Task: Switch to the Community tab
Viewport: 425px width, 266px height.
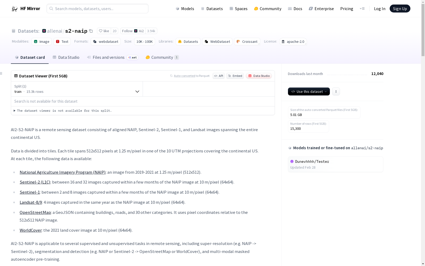Action: tap(162, 57)
